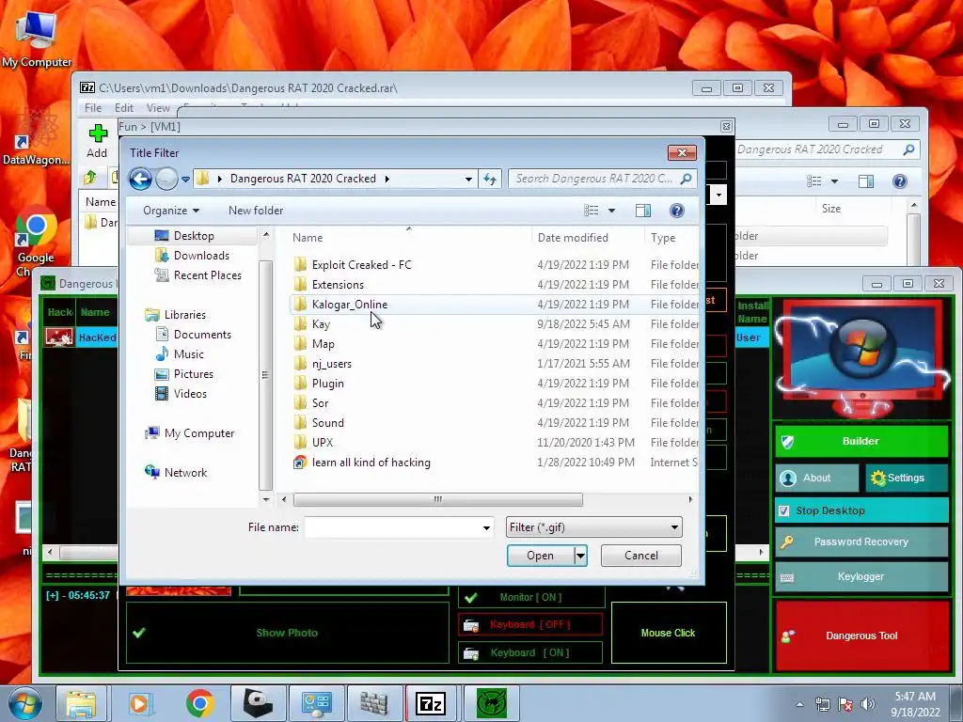
Task: Click the Add plus icon in 7-Zip window
Action: (98, 133)
